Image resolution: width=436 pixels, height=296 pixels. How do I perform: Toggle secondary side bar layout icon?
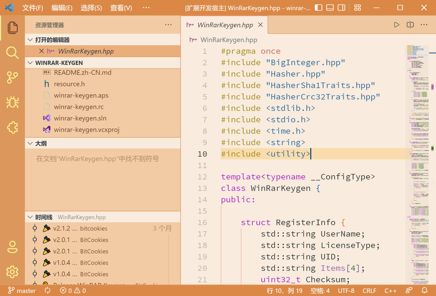pyautogui.click(x=341, y=8)
